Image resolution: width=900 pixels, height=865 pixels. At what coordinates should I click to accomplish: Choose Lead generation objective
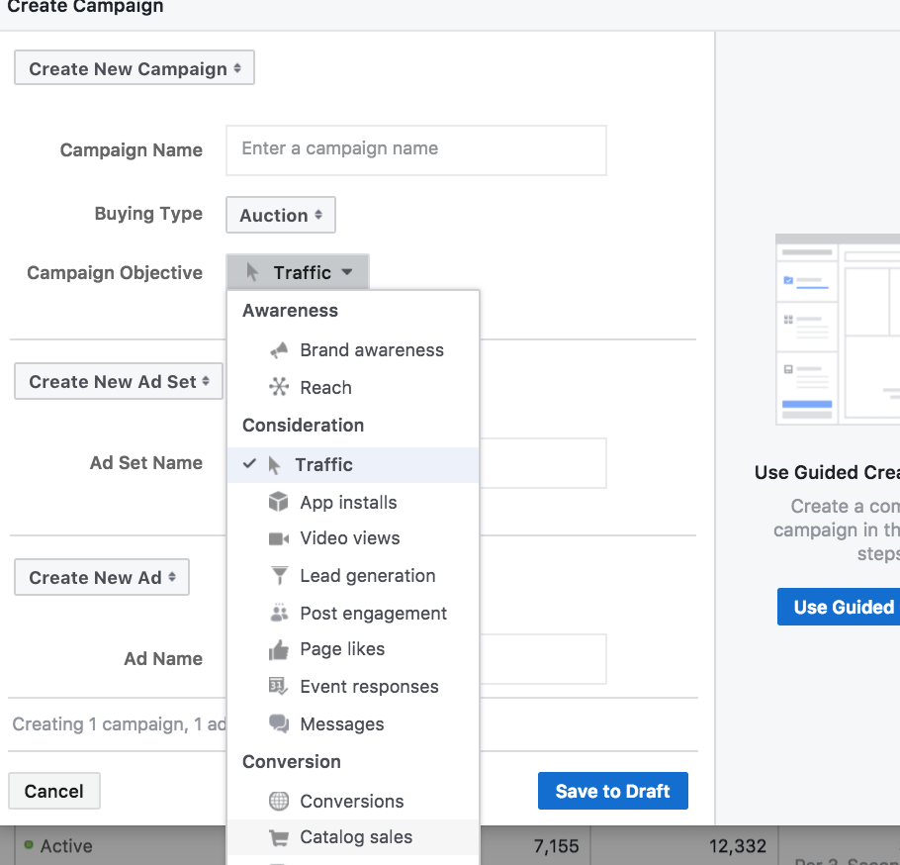click(x=353, y=576)
